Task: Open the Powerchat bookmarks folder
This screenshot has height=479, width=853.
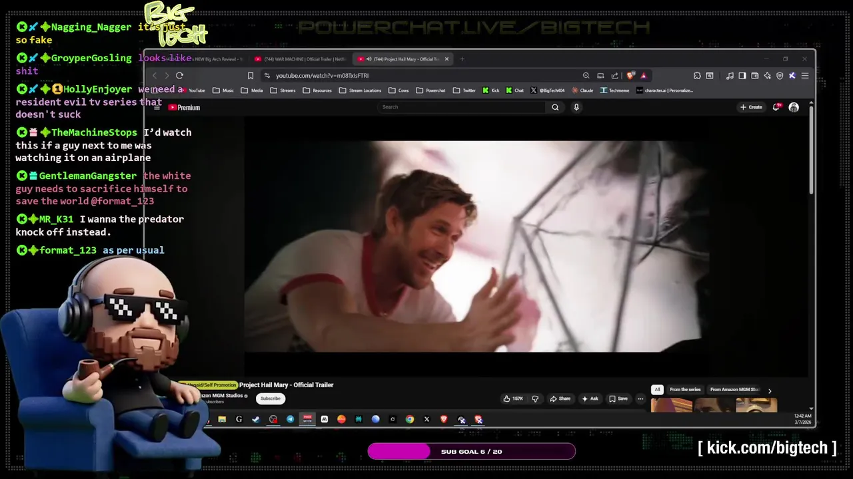Action: pos(430,90)
